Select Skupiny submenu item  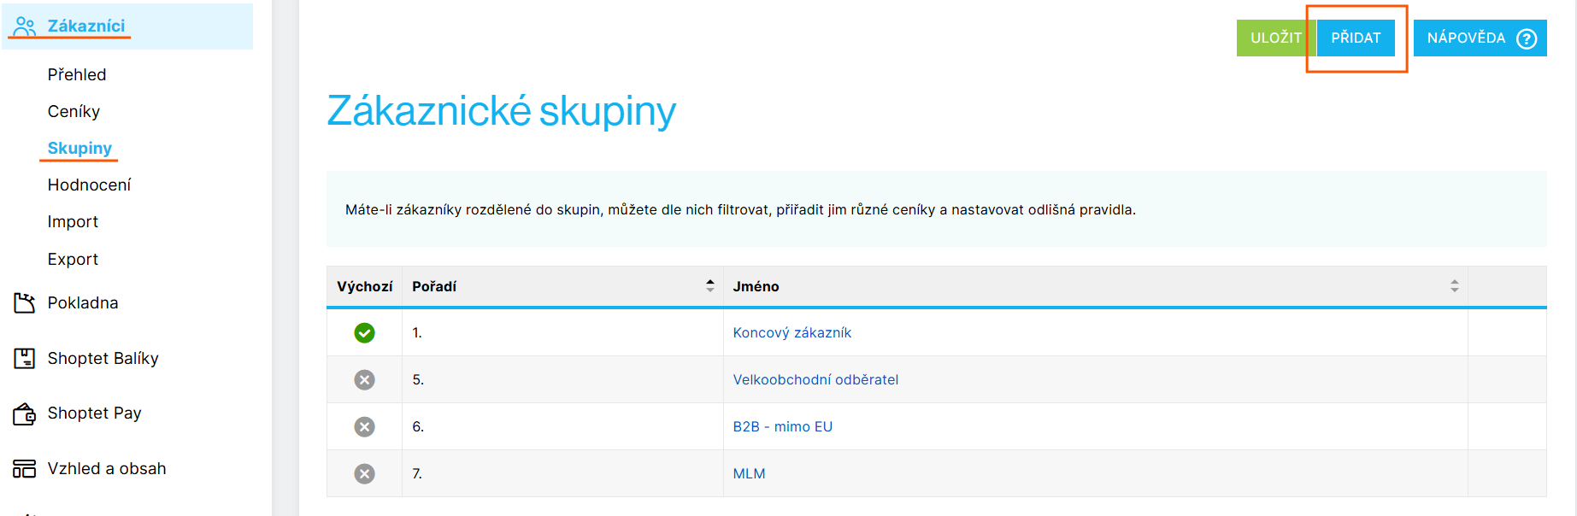[79, 148]
